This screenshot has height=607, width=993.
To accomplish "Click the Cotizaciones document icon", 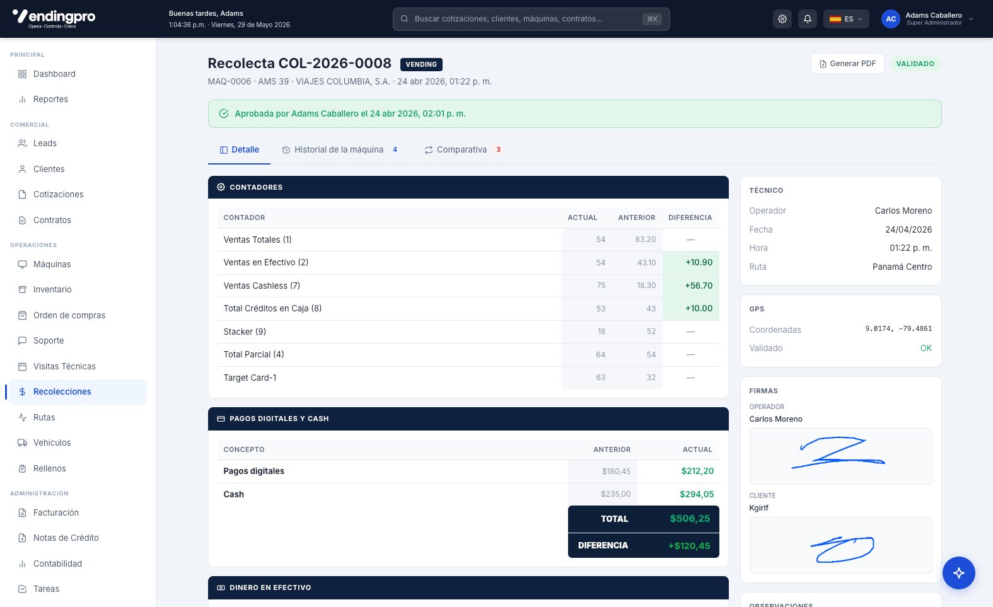I will tap(23, 195).
